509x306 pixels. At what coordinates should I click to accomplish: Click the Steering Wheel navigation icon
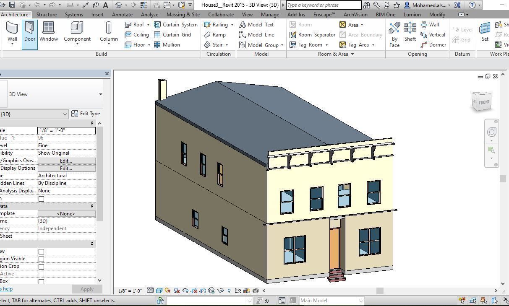coord(491,132)
